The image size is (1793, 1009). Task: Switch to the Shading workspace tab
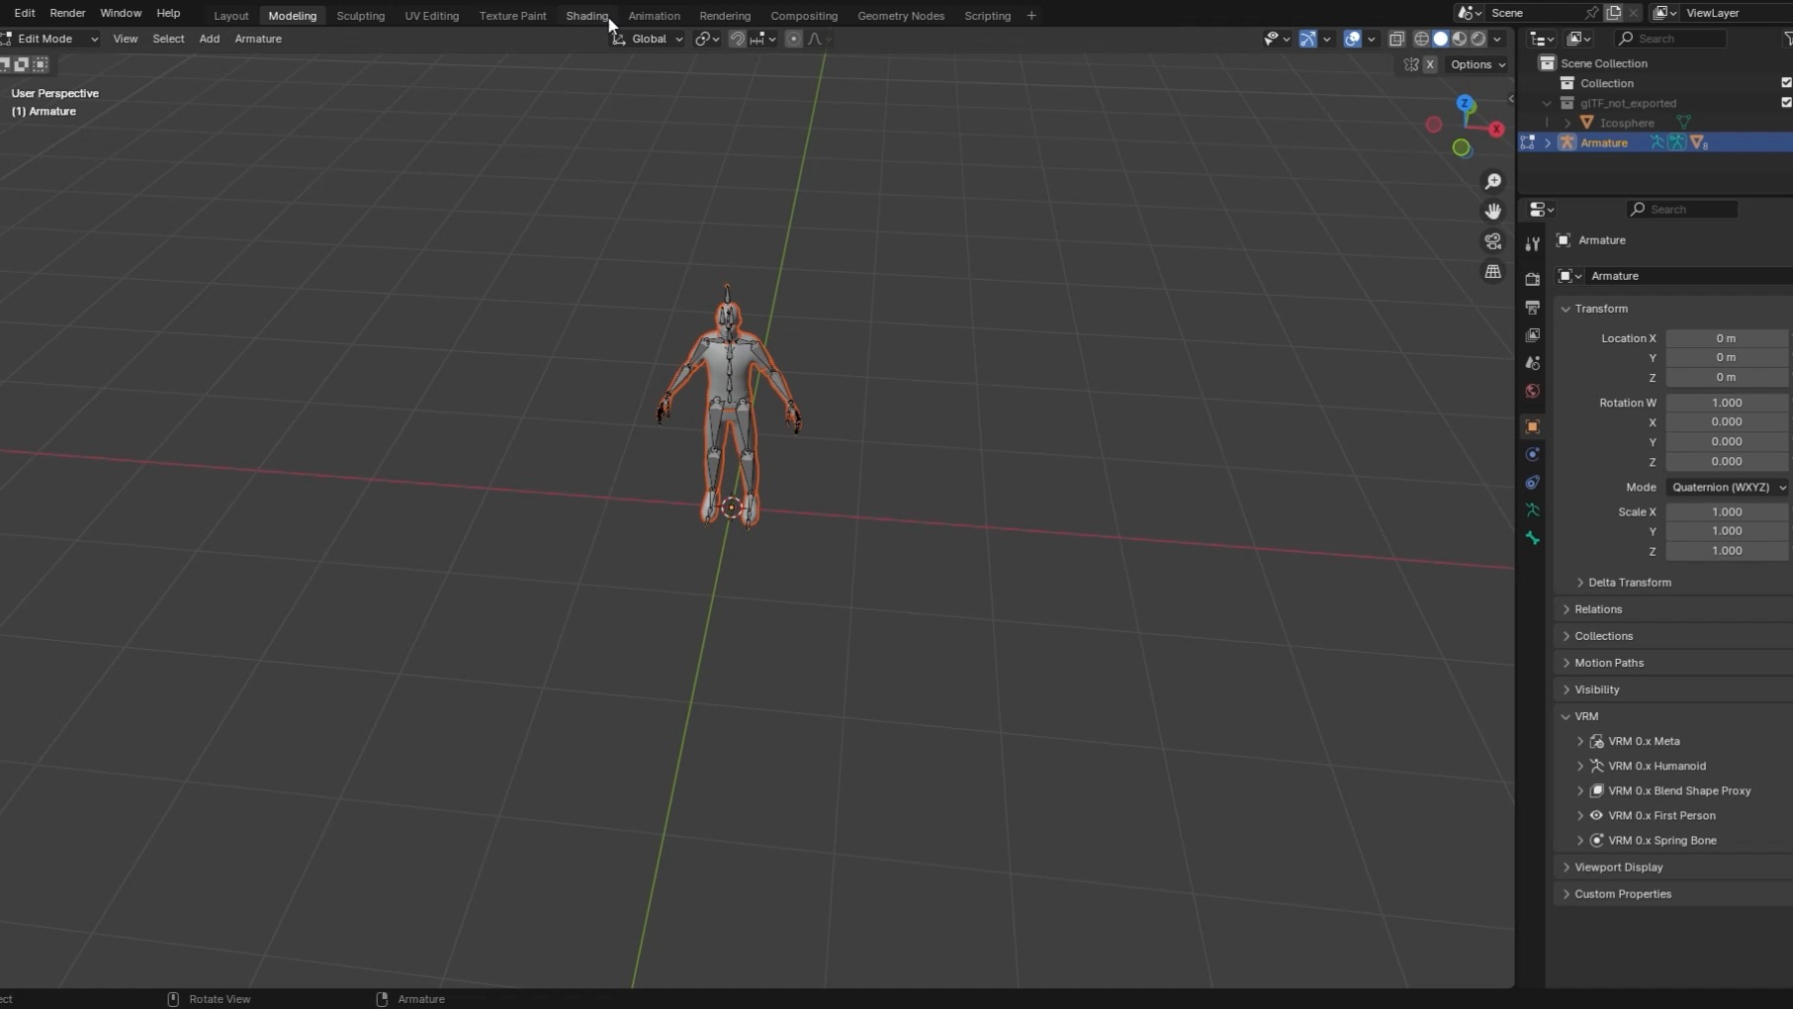[x=586, y=15]
